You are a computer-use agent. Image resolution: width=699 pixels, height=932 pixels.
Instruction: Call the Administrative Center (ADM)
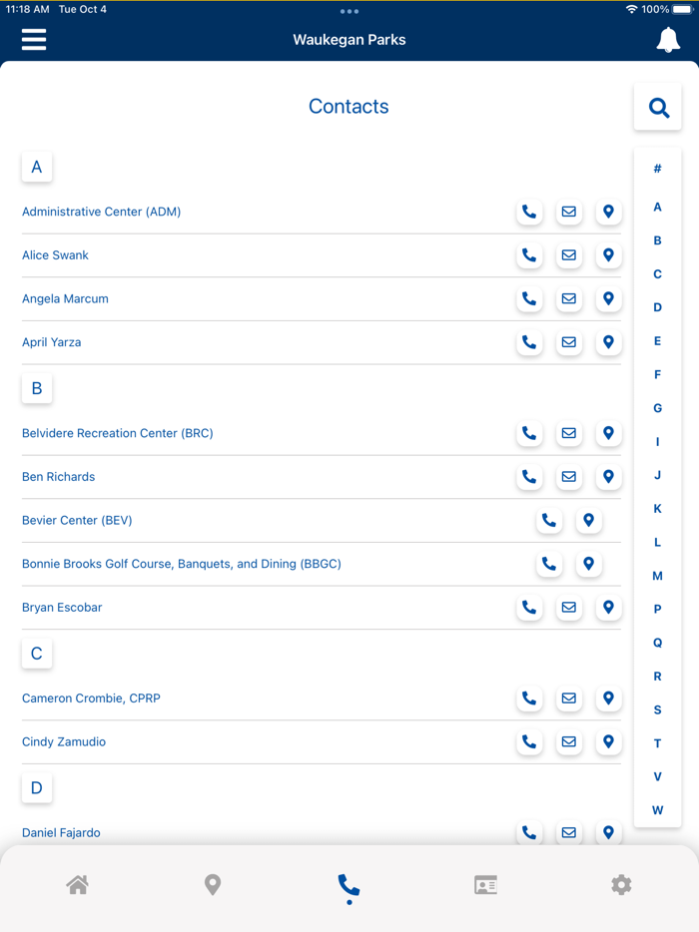click(x=529, y=212)
